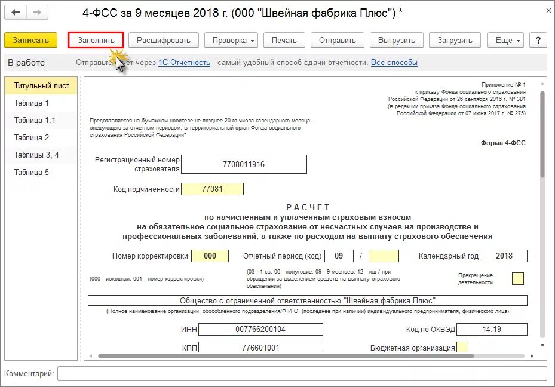This screenshot has height=387, width=555.
Task: Click the Комментарий input field
Action: (x=302, y=373)
